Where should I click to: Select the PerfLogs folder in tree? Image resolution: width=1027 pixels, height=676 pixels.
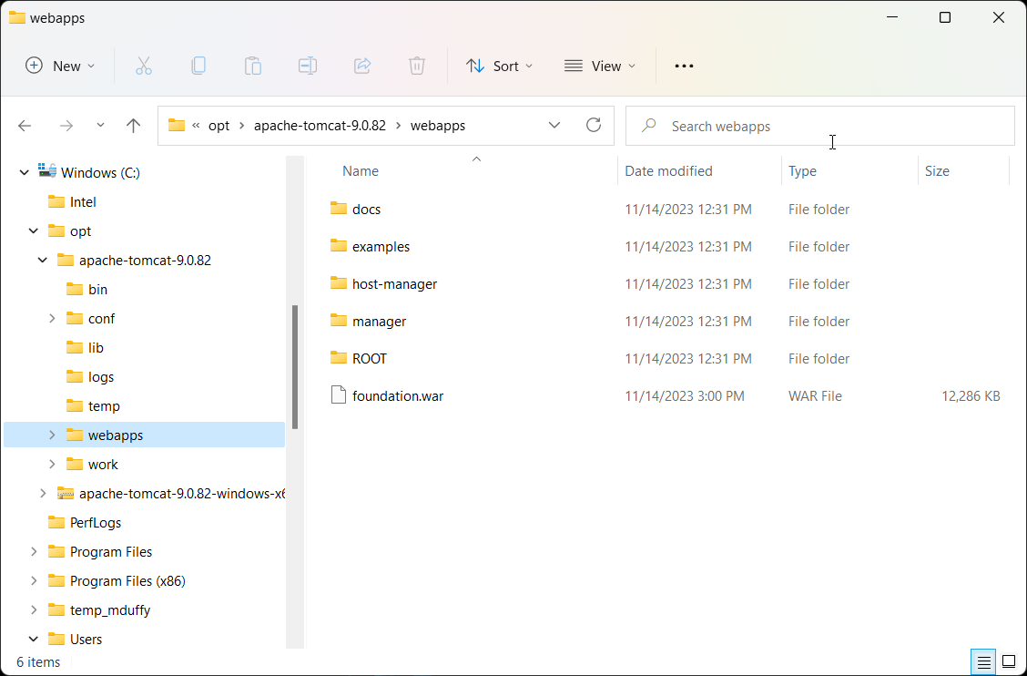[95, 523]
